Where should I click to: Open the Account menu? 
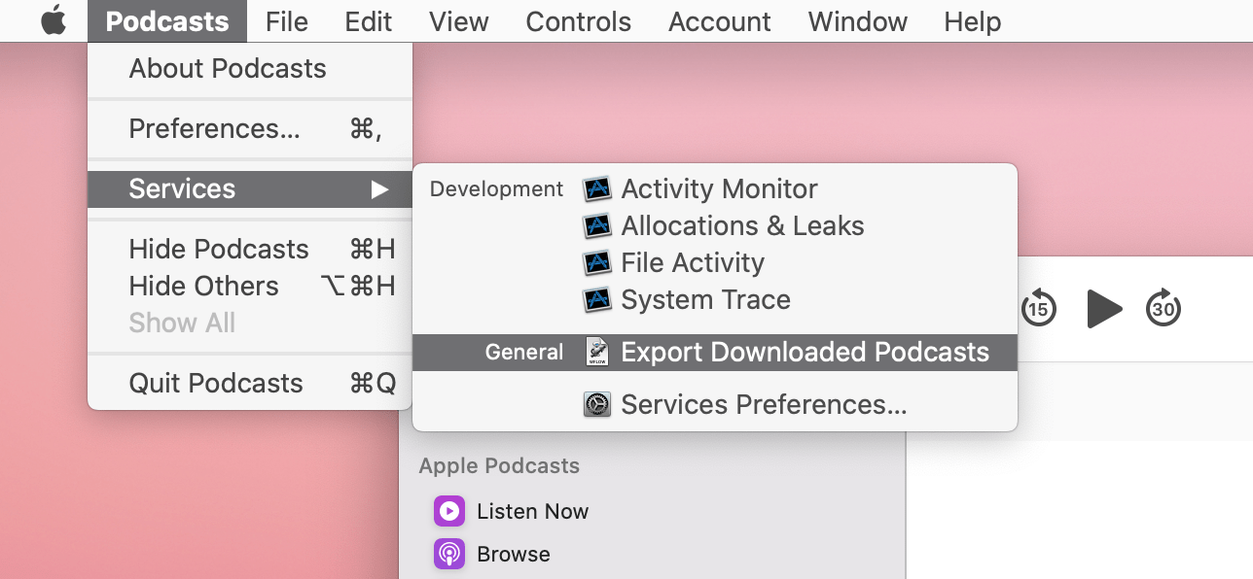(720, 21)
